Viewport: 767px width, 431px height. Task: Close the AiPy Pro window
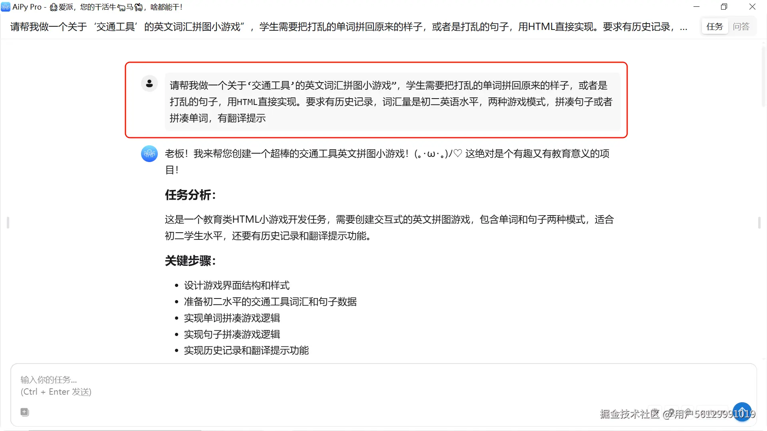752,7
